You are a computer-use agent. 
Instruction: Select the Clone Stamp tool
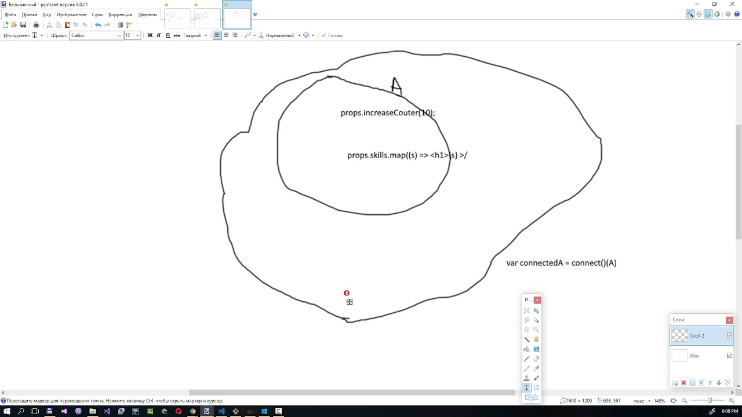(526, 378)
